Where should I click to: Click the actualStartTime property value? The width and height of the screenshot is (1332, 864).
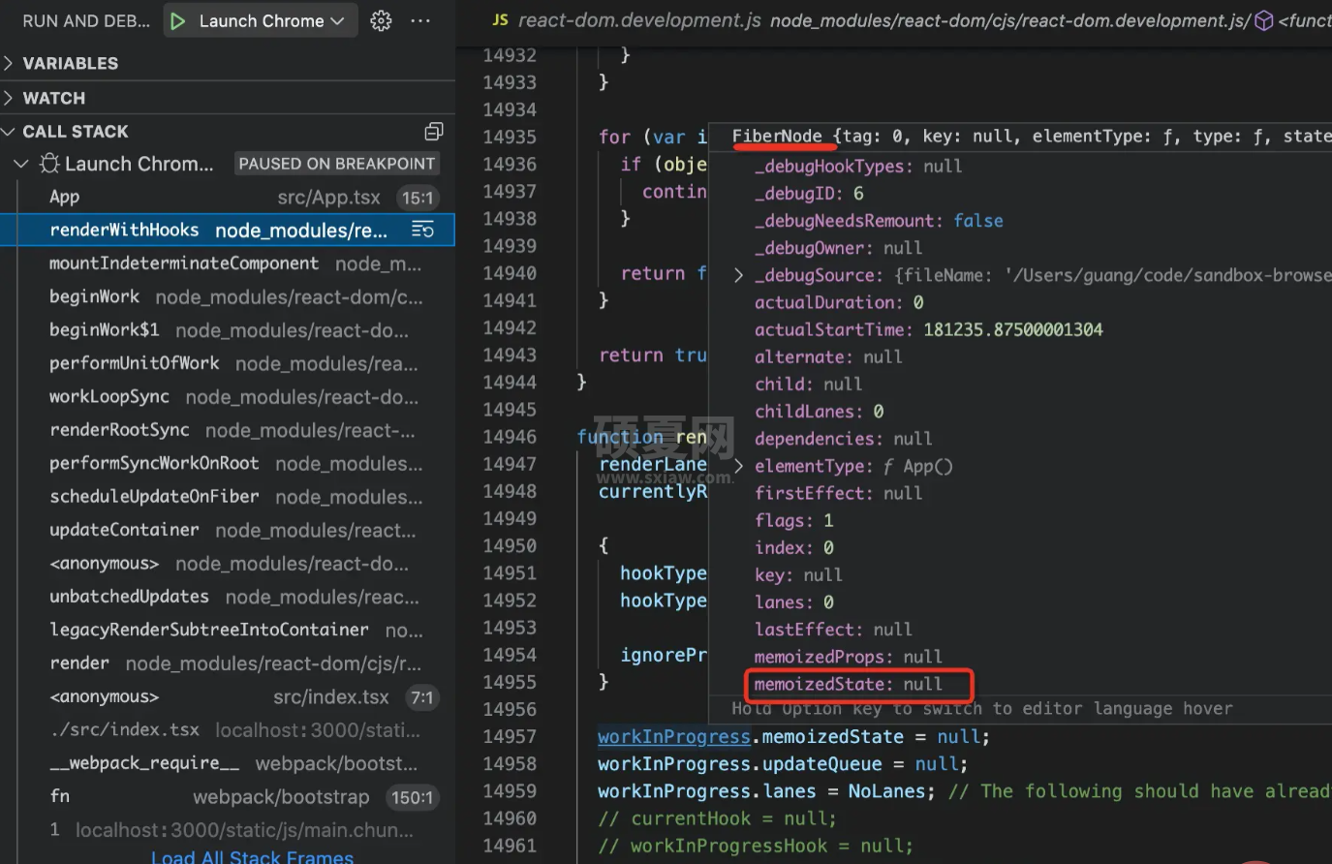[1012, 330]
